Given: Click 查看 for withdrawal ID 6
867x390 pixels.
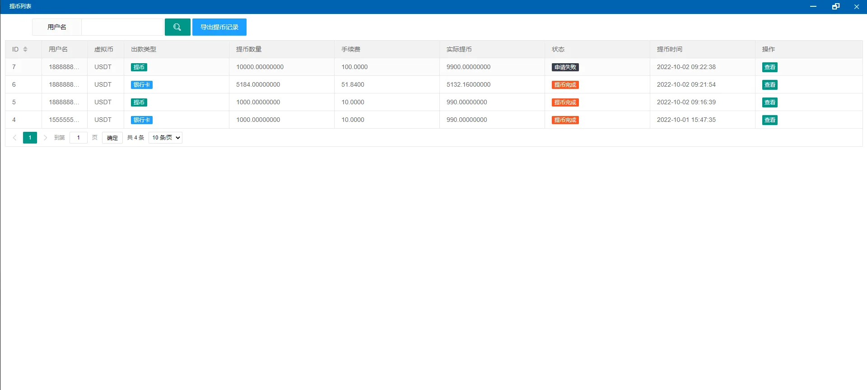Looking at the screenshot, I should pyautogui.click(x=769, y=85).
